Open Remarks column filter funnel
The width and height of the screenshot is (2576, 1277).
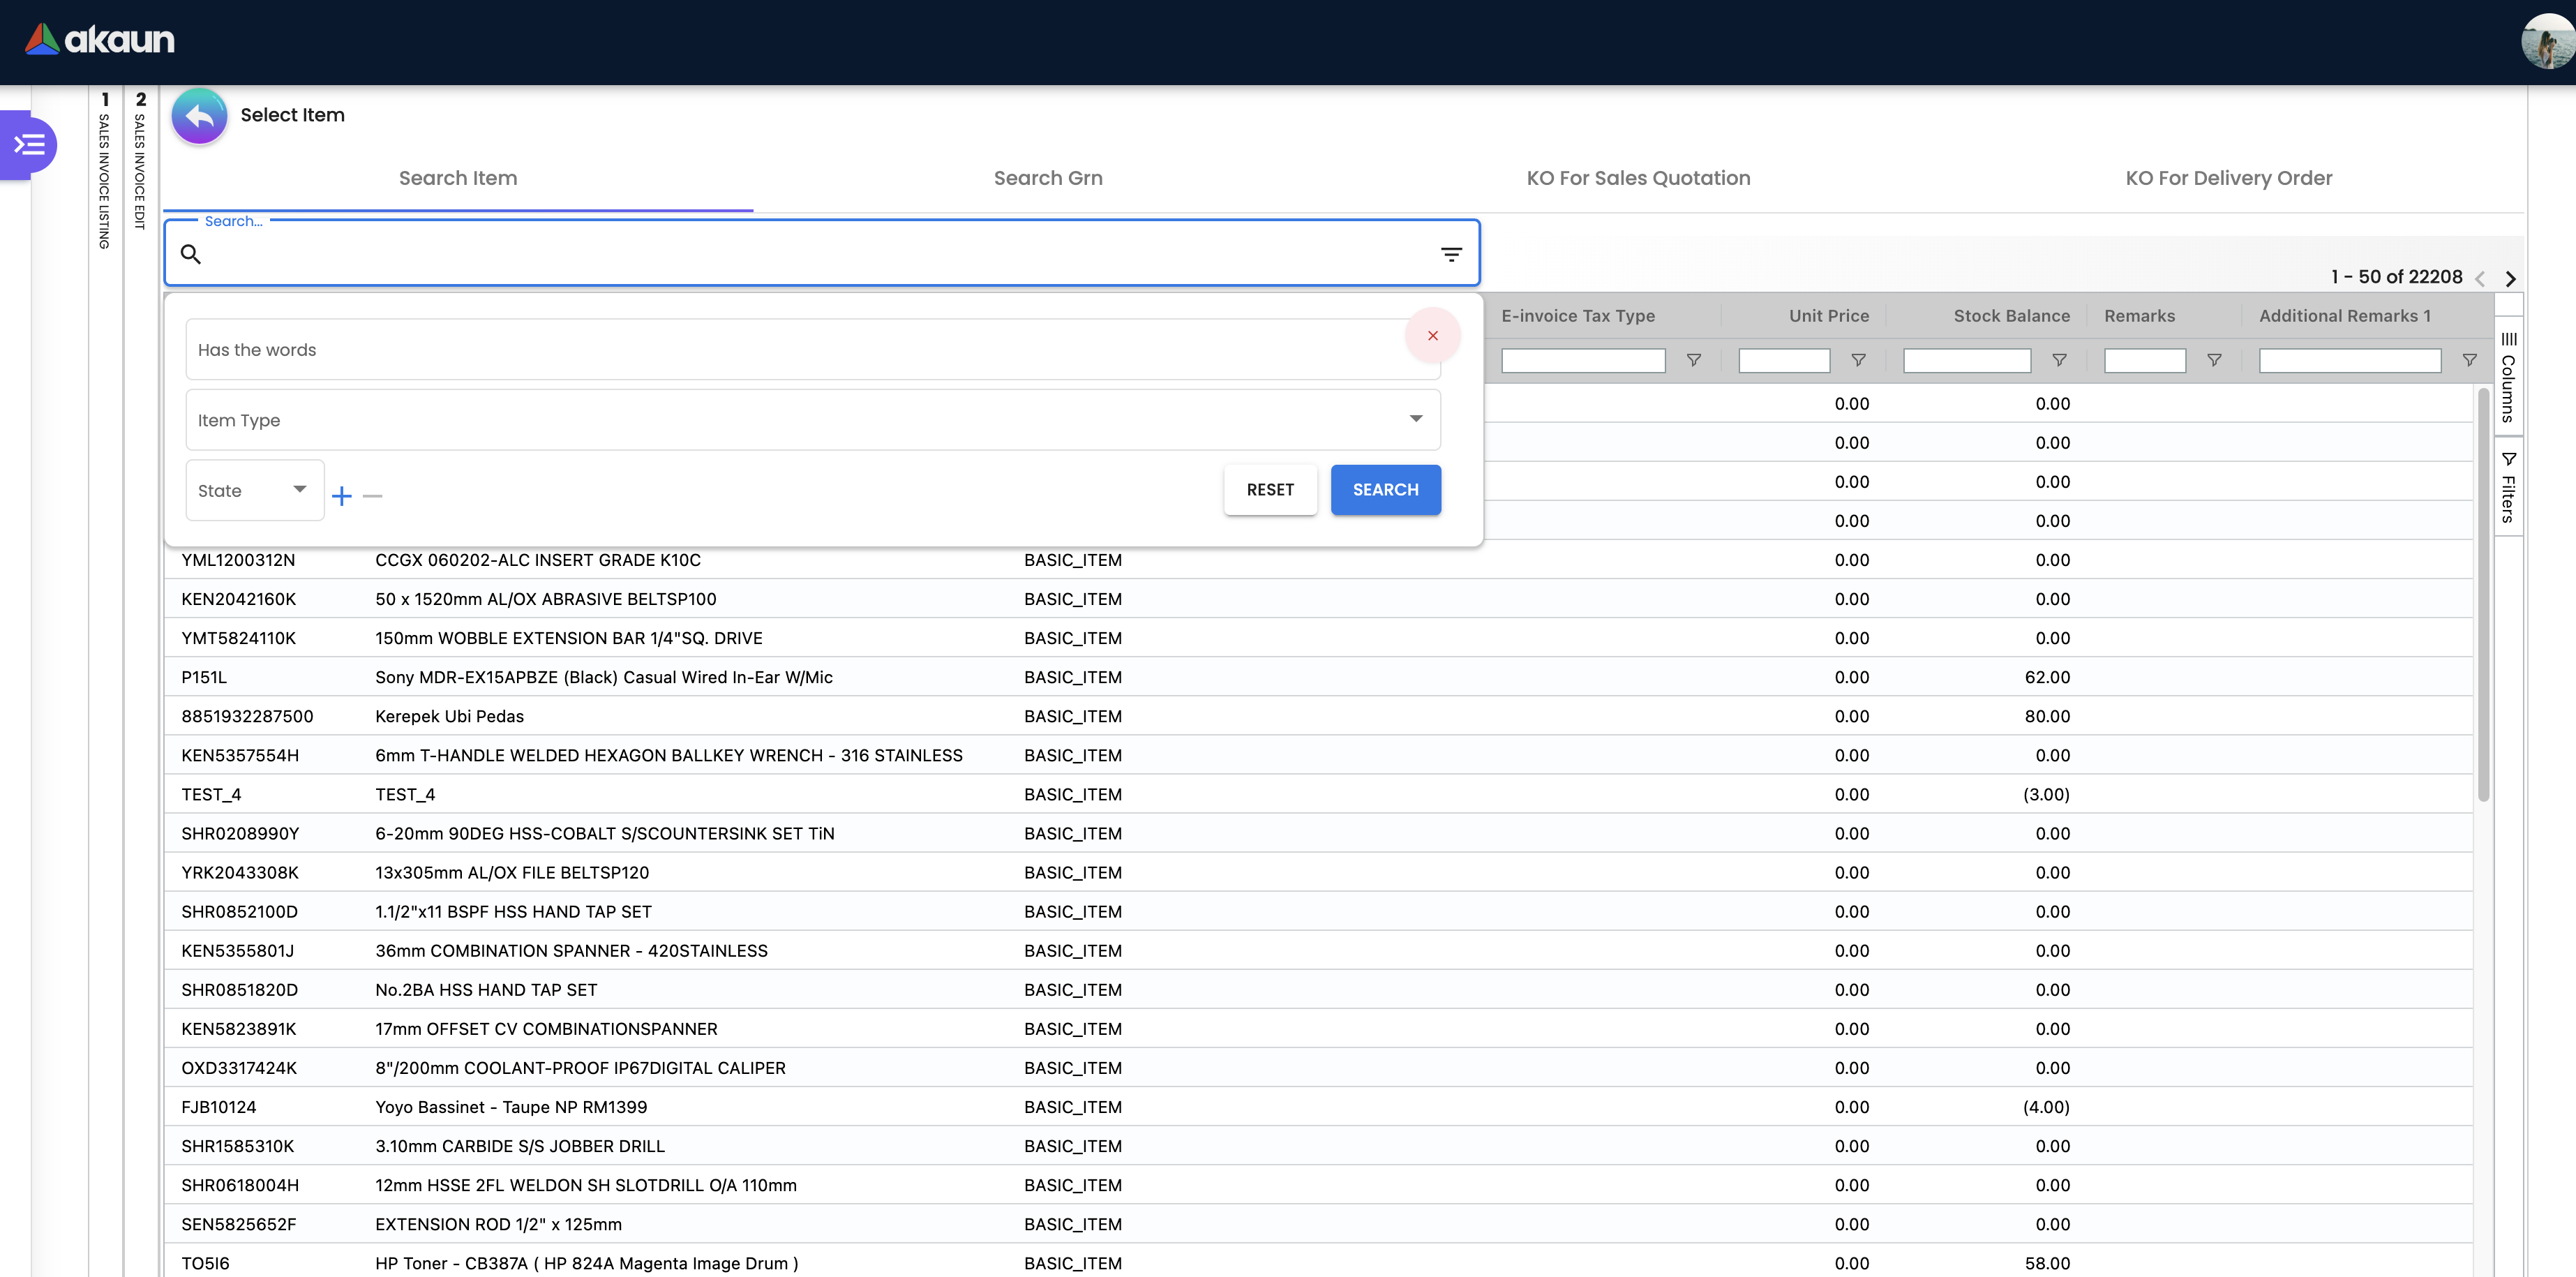tap(2214, 360)
